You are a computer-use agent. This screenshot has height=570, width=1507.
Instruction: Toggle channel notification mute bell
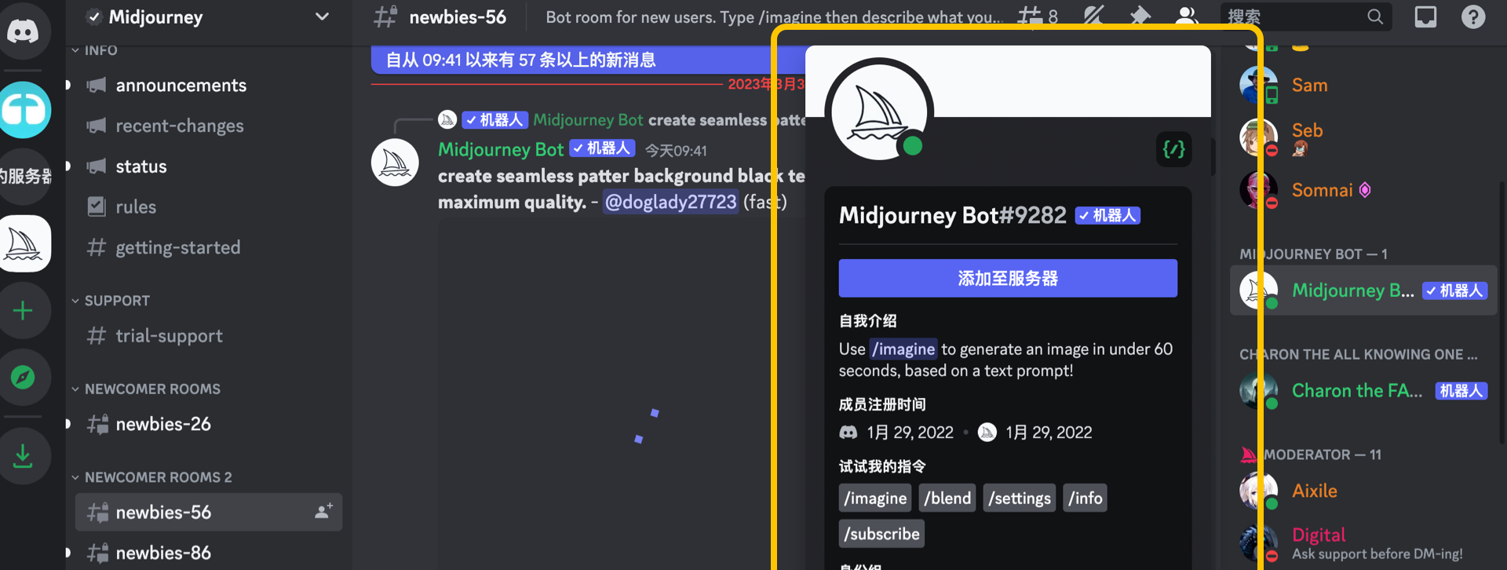click(x=1094, y=16)
